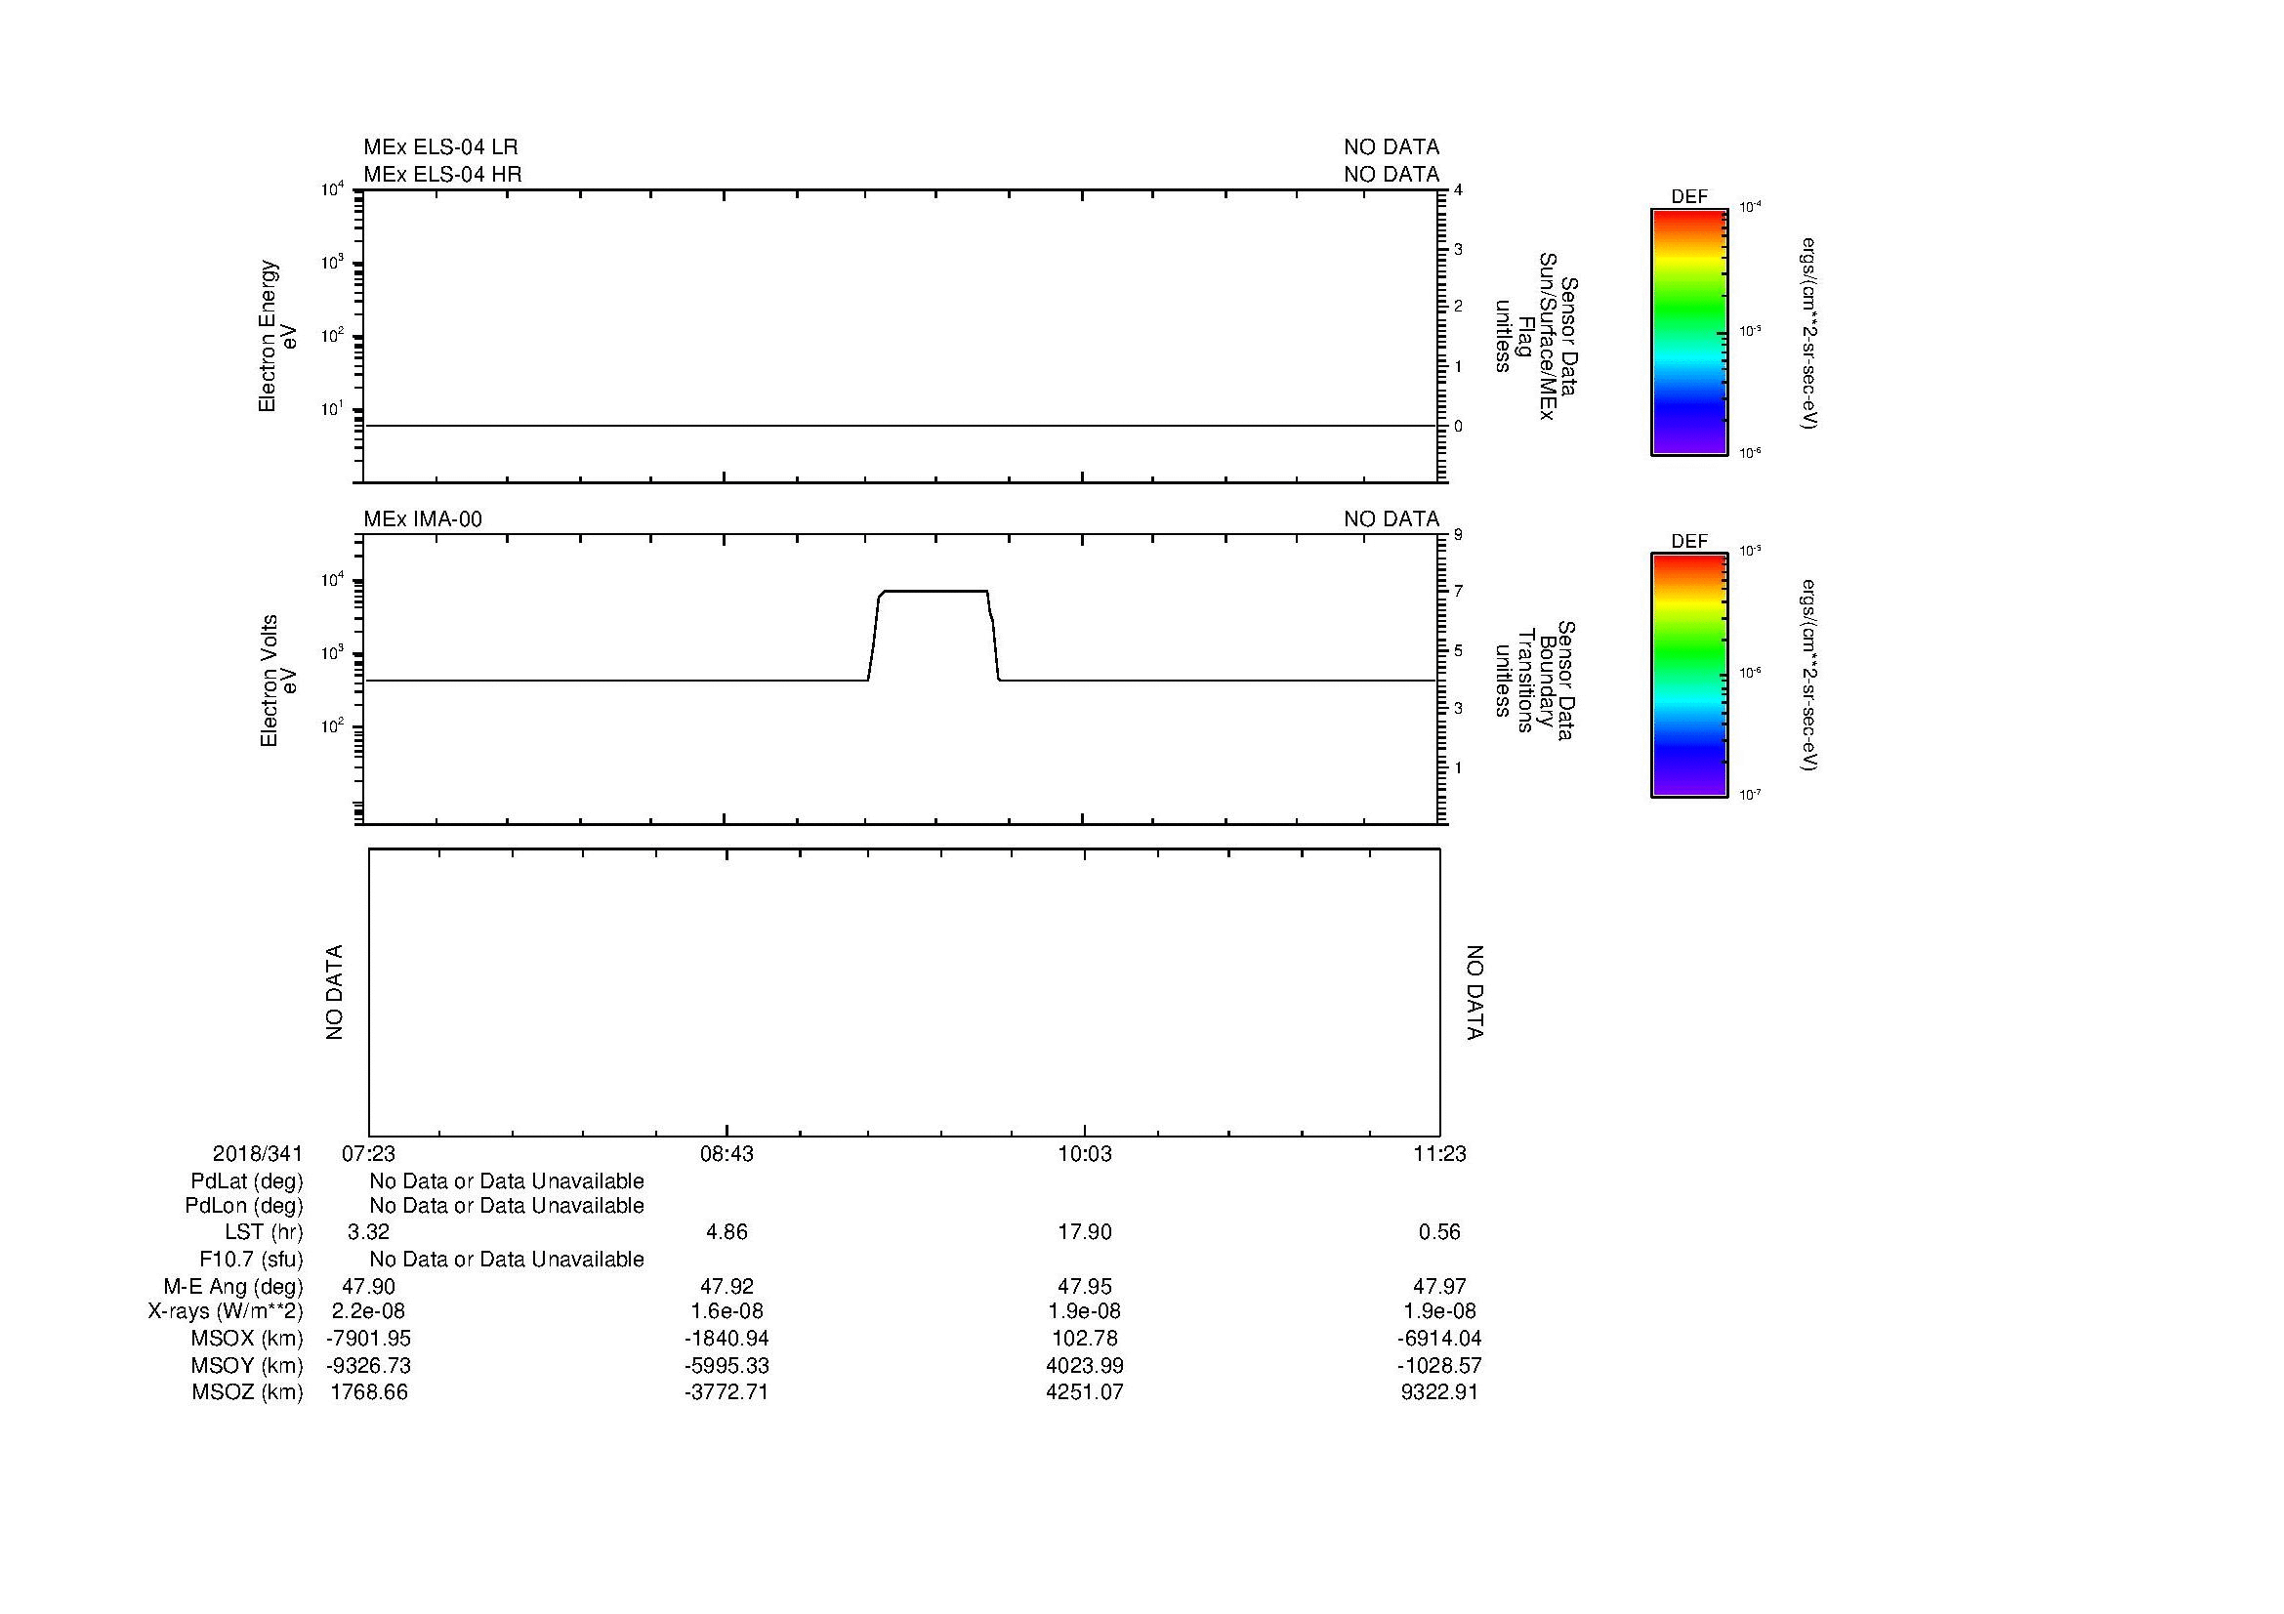Click MSOX value -6914.04
Image resolution: width=2284 pixels, height=1614 pixels.
point(1439,1339)
